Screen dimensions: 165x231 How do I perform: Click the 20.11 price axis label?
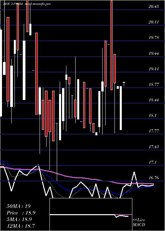pos(154,22)
